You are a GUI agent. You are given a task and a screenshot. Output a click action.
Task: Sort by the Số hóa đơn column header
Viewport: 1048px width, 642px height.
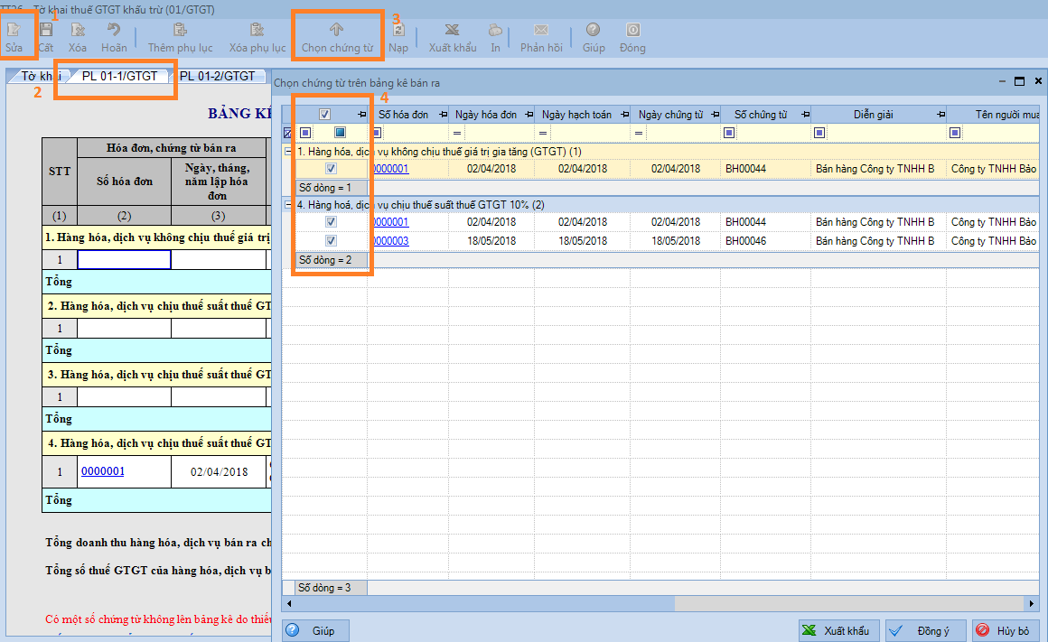[x=403, y=115]
